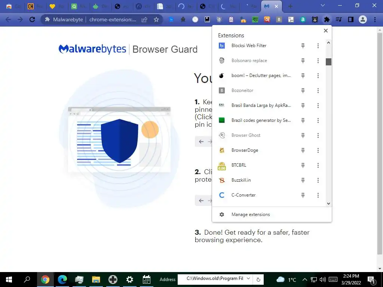Image resolution: width=383 pixels, height=287 pixels.
Task: Click the gear icon beside Manage extensions
Action: (221, 215)
